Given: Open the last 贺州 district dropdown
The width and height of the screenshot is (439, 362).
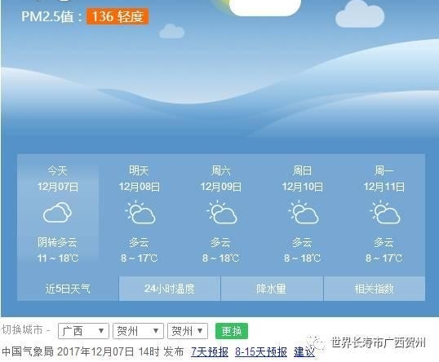Looking at the screenshot, I should (x=188, y=331).
